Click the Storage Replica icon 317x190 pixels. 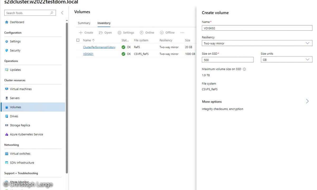click(7, 125)
